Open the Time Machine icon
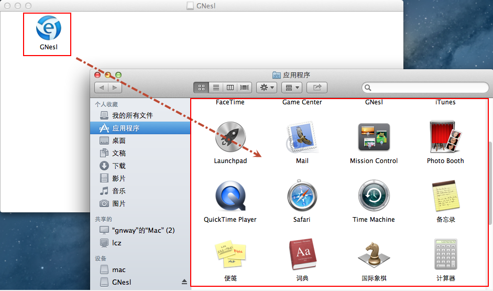The width and height of the screenshot is (493, 291). coord(374,196)
